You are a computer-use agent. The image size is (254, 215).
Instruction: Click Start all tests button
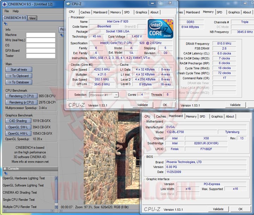19,70
